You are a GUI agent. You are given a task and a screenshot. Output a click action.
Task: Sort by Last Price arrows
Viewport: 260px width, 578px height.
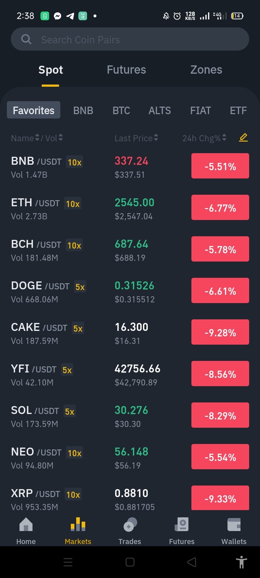[x=156, y=138]
